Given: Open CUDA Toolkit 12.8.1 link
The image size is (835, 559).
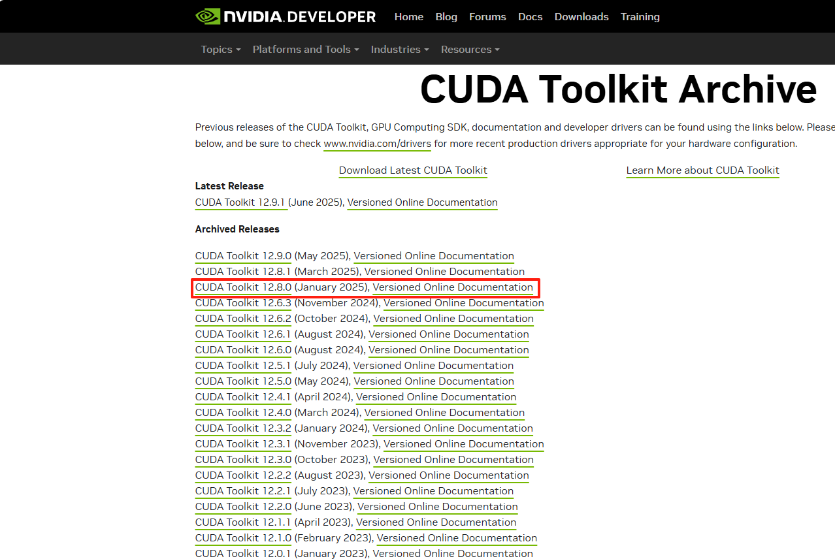Looking at the screenshot, I should point(243,272).
